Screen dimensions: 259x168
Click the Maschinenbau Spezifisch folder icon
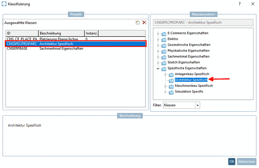click(x=171, y=86)
